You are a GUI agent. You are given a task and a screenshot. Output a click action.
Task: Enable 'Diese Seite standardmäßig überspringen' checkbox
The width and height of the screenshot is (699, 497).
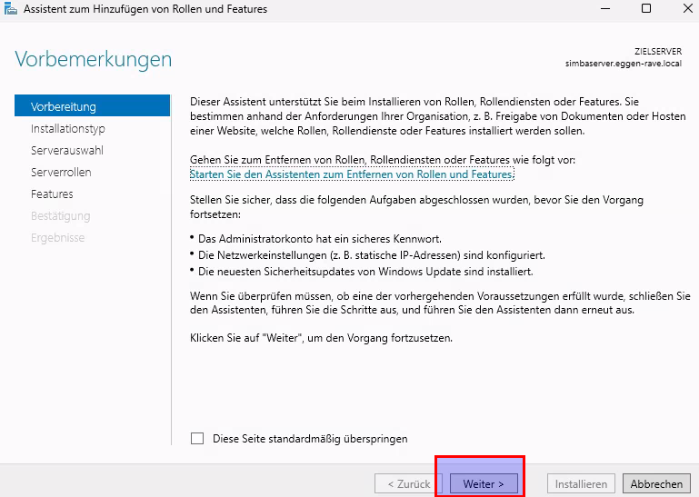tap(197, 439)
